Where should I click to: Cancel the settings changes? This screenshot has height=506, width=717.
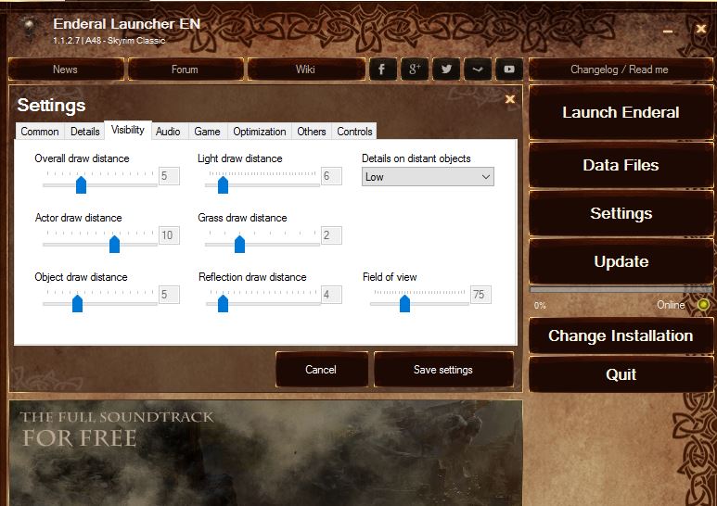321,370
